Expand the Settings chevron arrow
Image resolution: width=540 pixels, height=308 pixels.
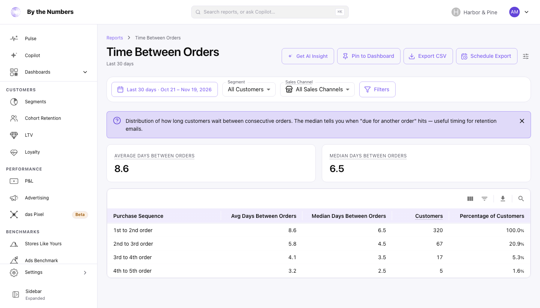tap(85, 273)
